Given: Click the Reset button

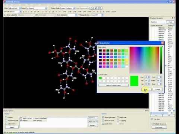Looking at the screenshot, I should 12,127.
